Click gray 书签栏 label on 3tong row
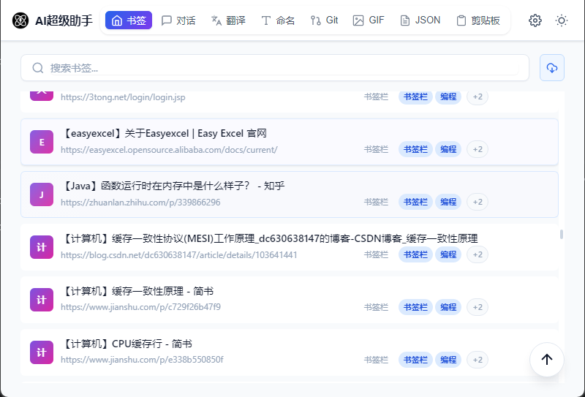585x397 pixels. click(x=376, y=97)
